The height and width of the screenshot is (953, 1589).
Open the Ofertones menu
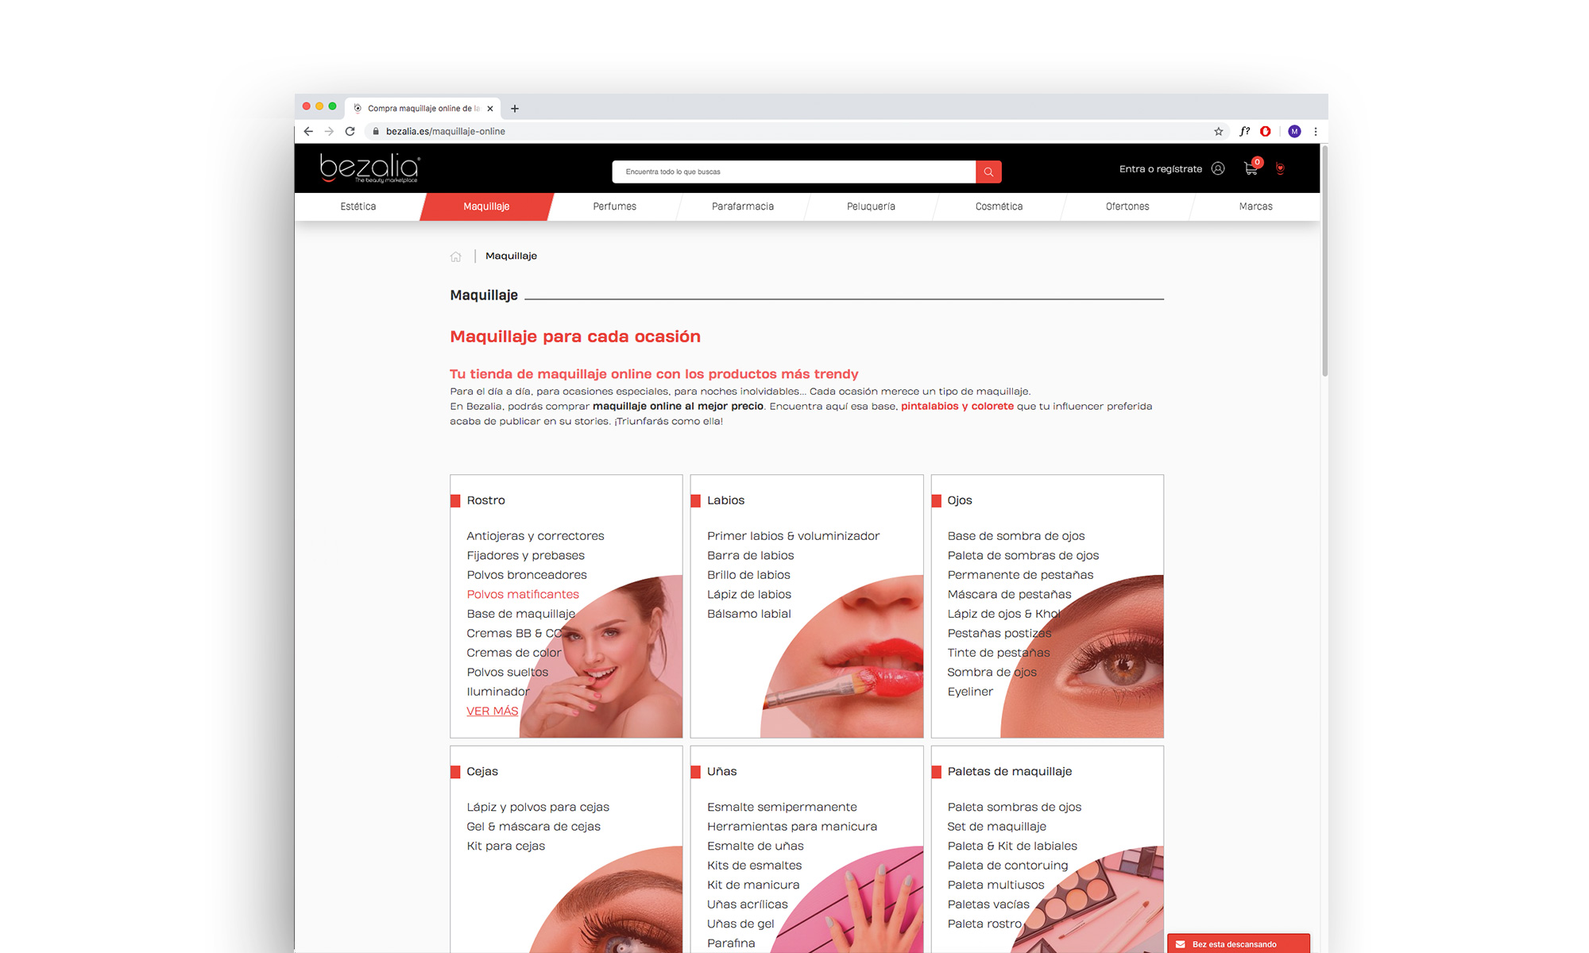pos(1127,206)
